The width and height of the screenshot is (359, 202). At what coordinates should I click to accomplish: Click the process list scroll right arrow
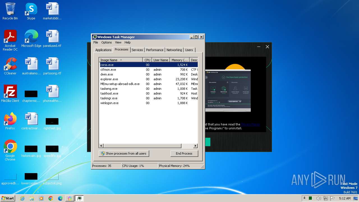pos(195,146)
